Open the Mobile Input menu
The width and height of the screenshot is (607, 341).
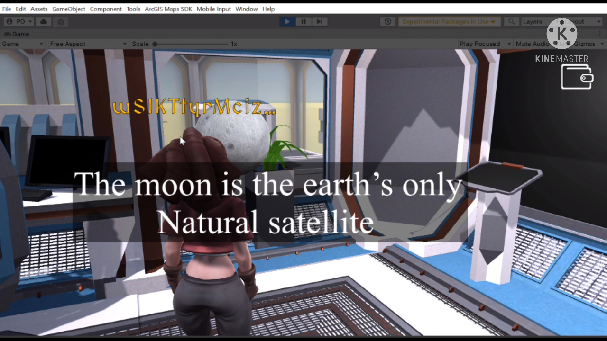(x=213, y=9)
